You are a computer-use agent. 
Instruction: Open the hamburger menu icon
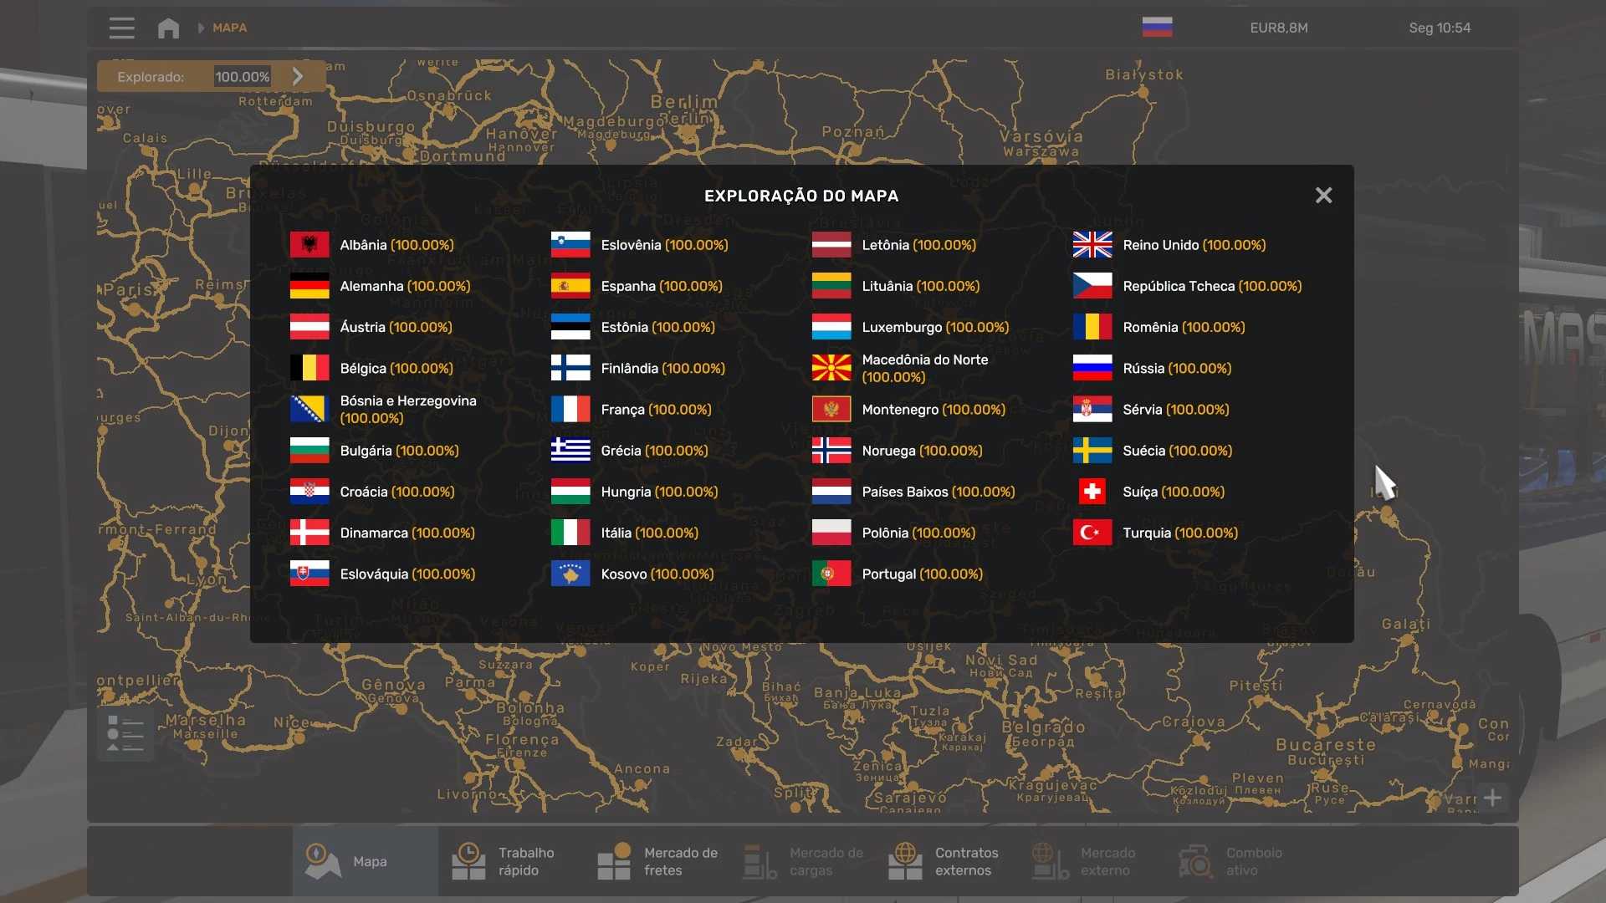pyautogui.click(x=121, y=28)
